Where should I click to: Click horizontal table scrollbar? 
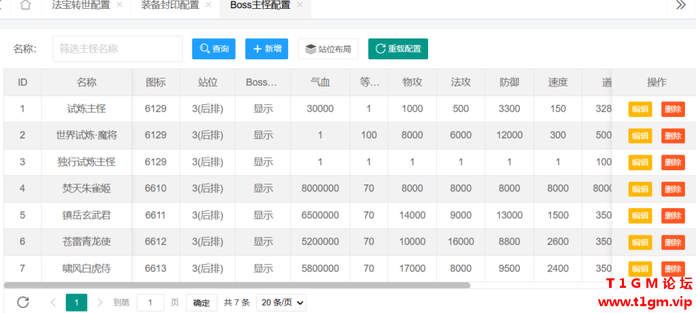pyautogui.click(x=237, y=285)
